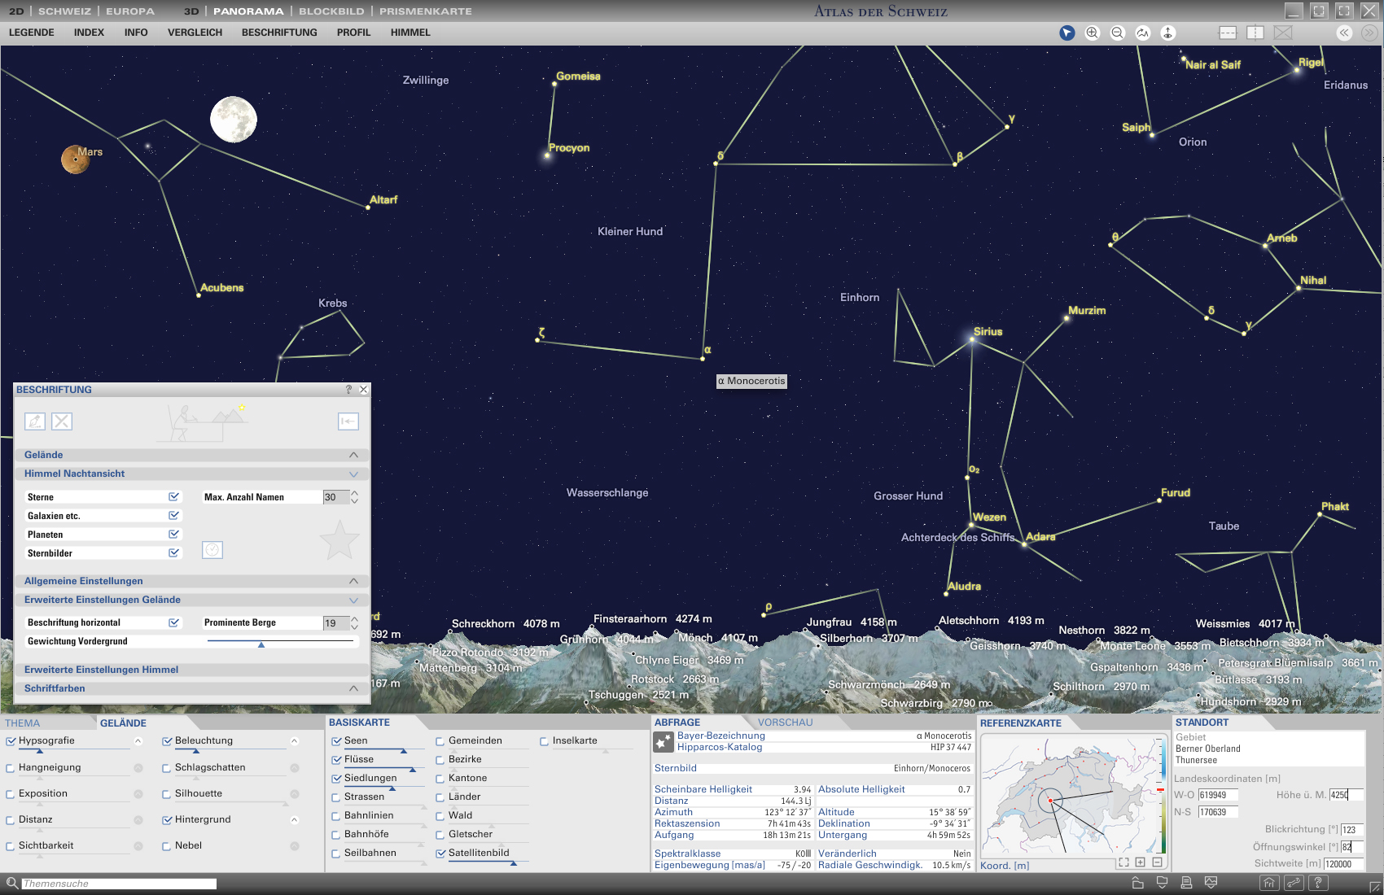Switch to the BLOCKBILD view tab
The image size is (1384, 895).
pyautogui.click(x=331, y=11)
